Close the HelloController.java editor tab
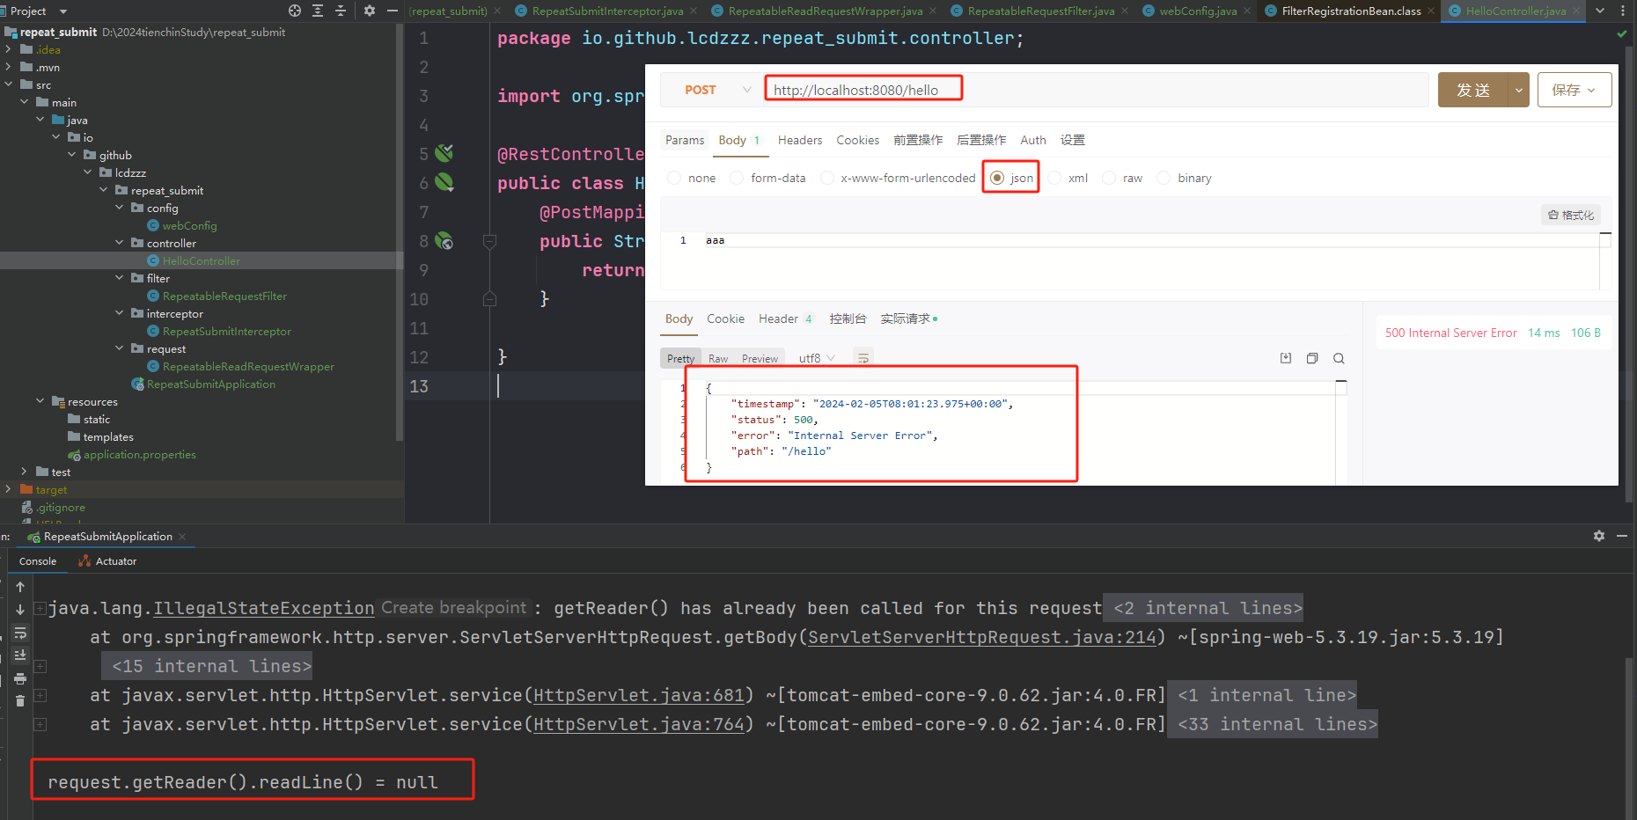 [1576, 11]
